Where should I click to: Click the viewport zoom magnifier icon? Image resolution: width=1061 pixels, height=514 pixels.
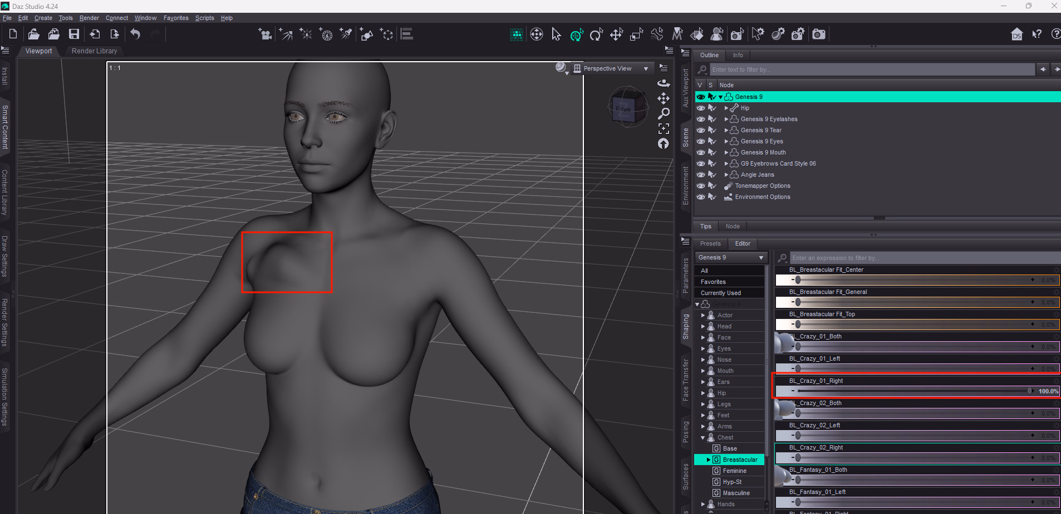click(x=664, y=113)
